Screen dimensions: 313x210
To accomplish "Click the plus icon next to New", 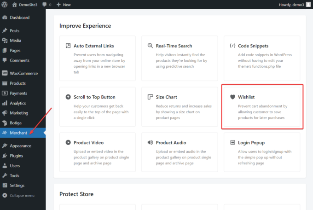I will pyautogui.click(x=58, y=5).
